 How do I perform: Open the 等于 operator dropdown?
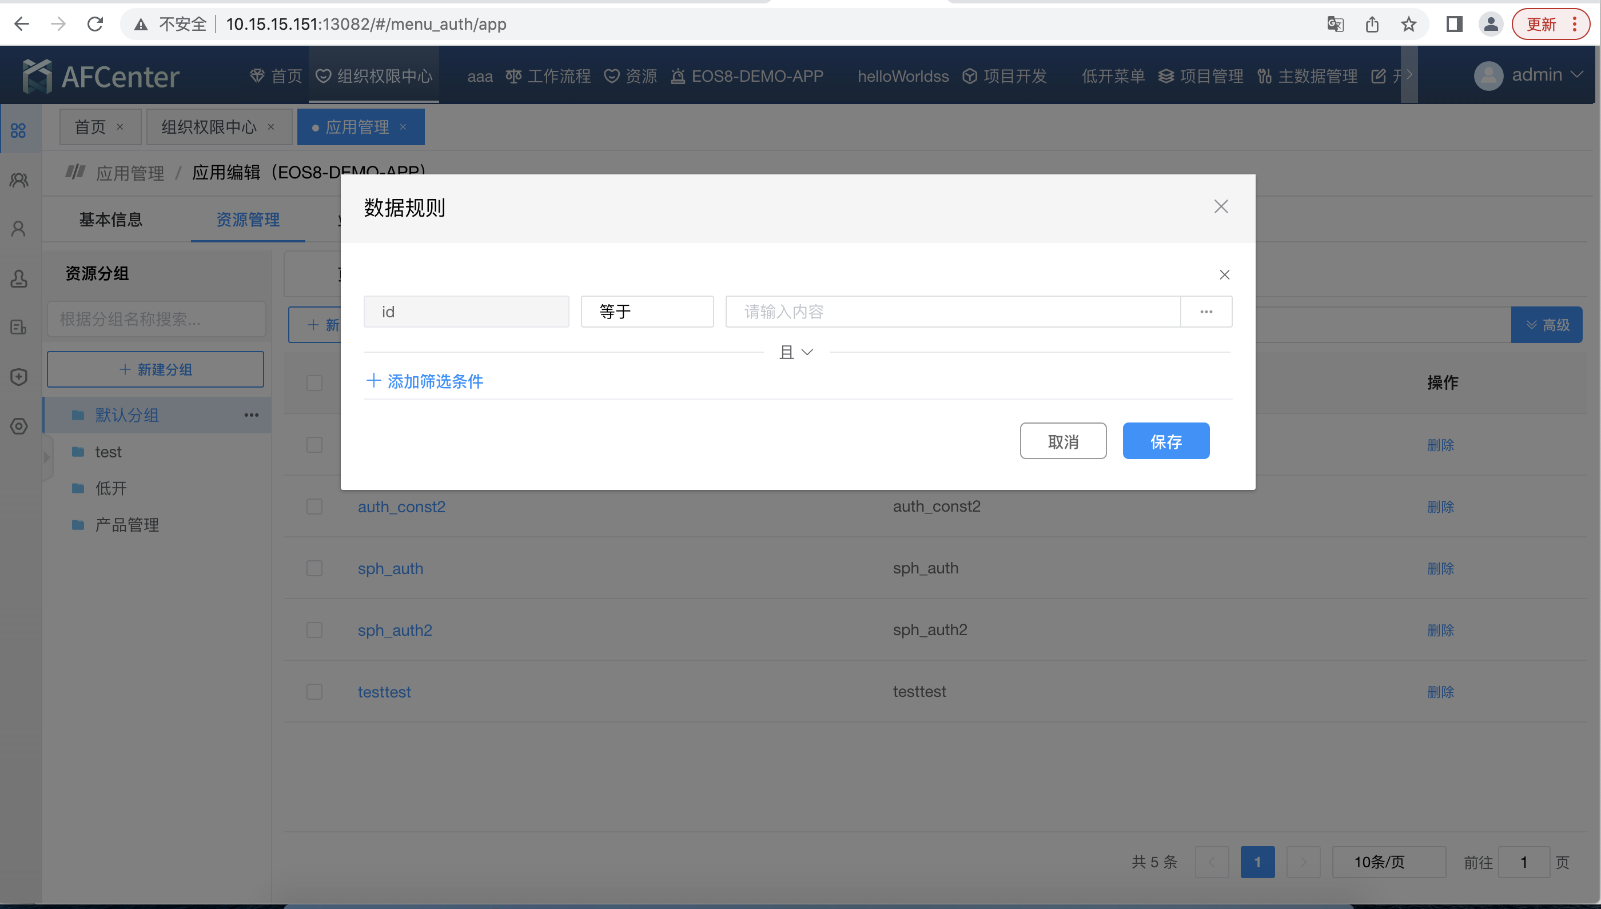(647, 311)
